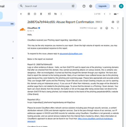Print all with printer icon
Viewport: 126px width, 127px height.
coord(113,22)
